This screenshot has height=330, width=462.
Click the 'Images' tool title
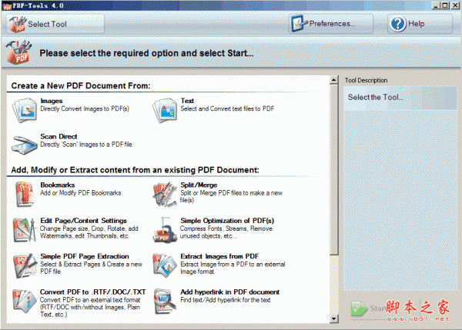coord(52,101)
